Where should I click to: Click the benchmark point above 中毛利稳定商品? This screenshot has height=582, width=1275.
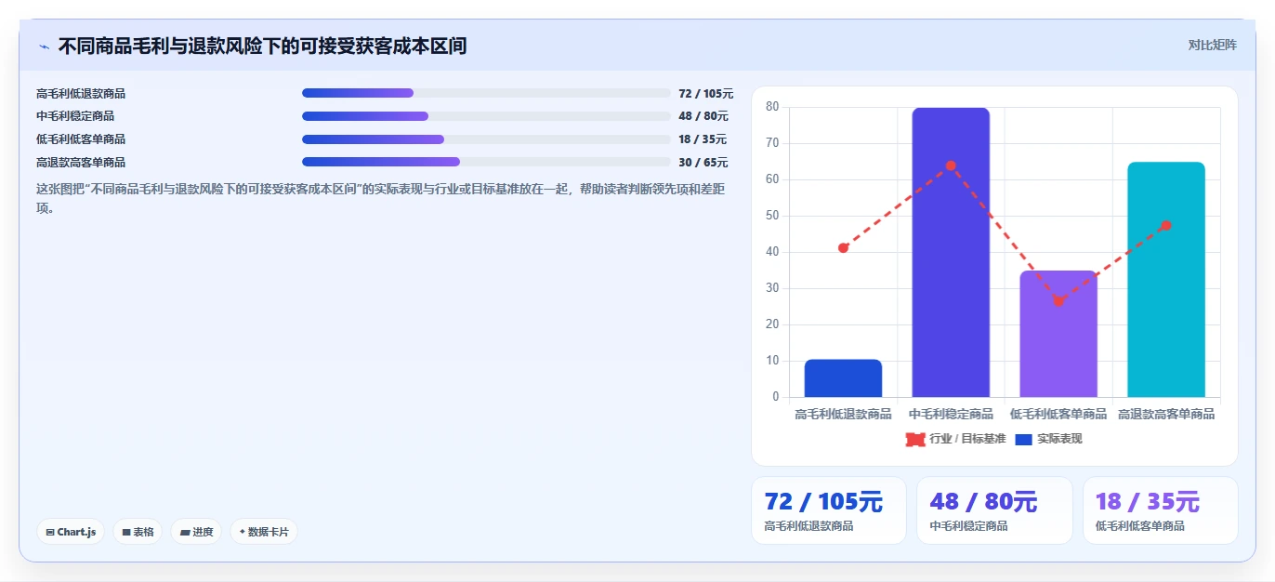pos(951,165)
